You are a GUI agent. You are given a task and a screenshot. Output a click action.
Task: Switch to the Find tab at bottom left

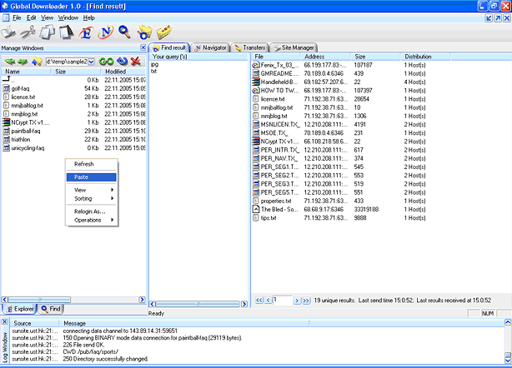point(51,309)
